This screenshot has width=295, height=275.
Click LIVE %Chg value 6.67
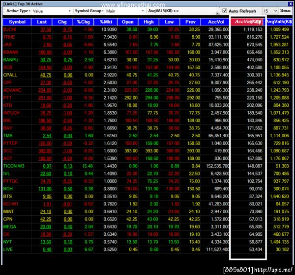pyautogui.click(x=89, y=250)
